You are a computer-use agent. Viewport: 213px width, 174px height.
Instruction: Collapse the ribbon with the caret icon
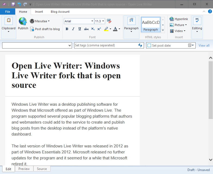(204, 11)
